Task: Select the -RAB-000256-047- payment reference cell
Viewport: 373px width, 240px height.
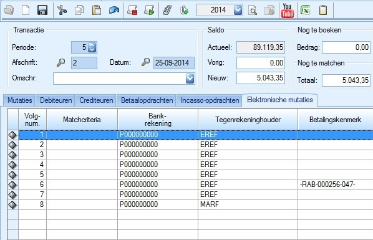Action: 335,185
